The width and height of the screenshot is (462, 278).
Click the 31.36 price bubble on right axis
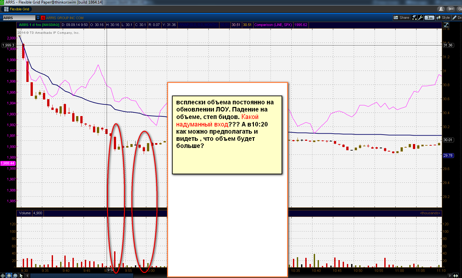[448, 45]
